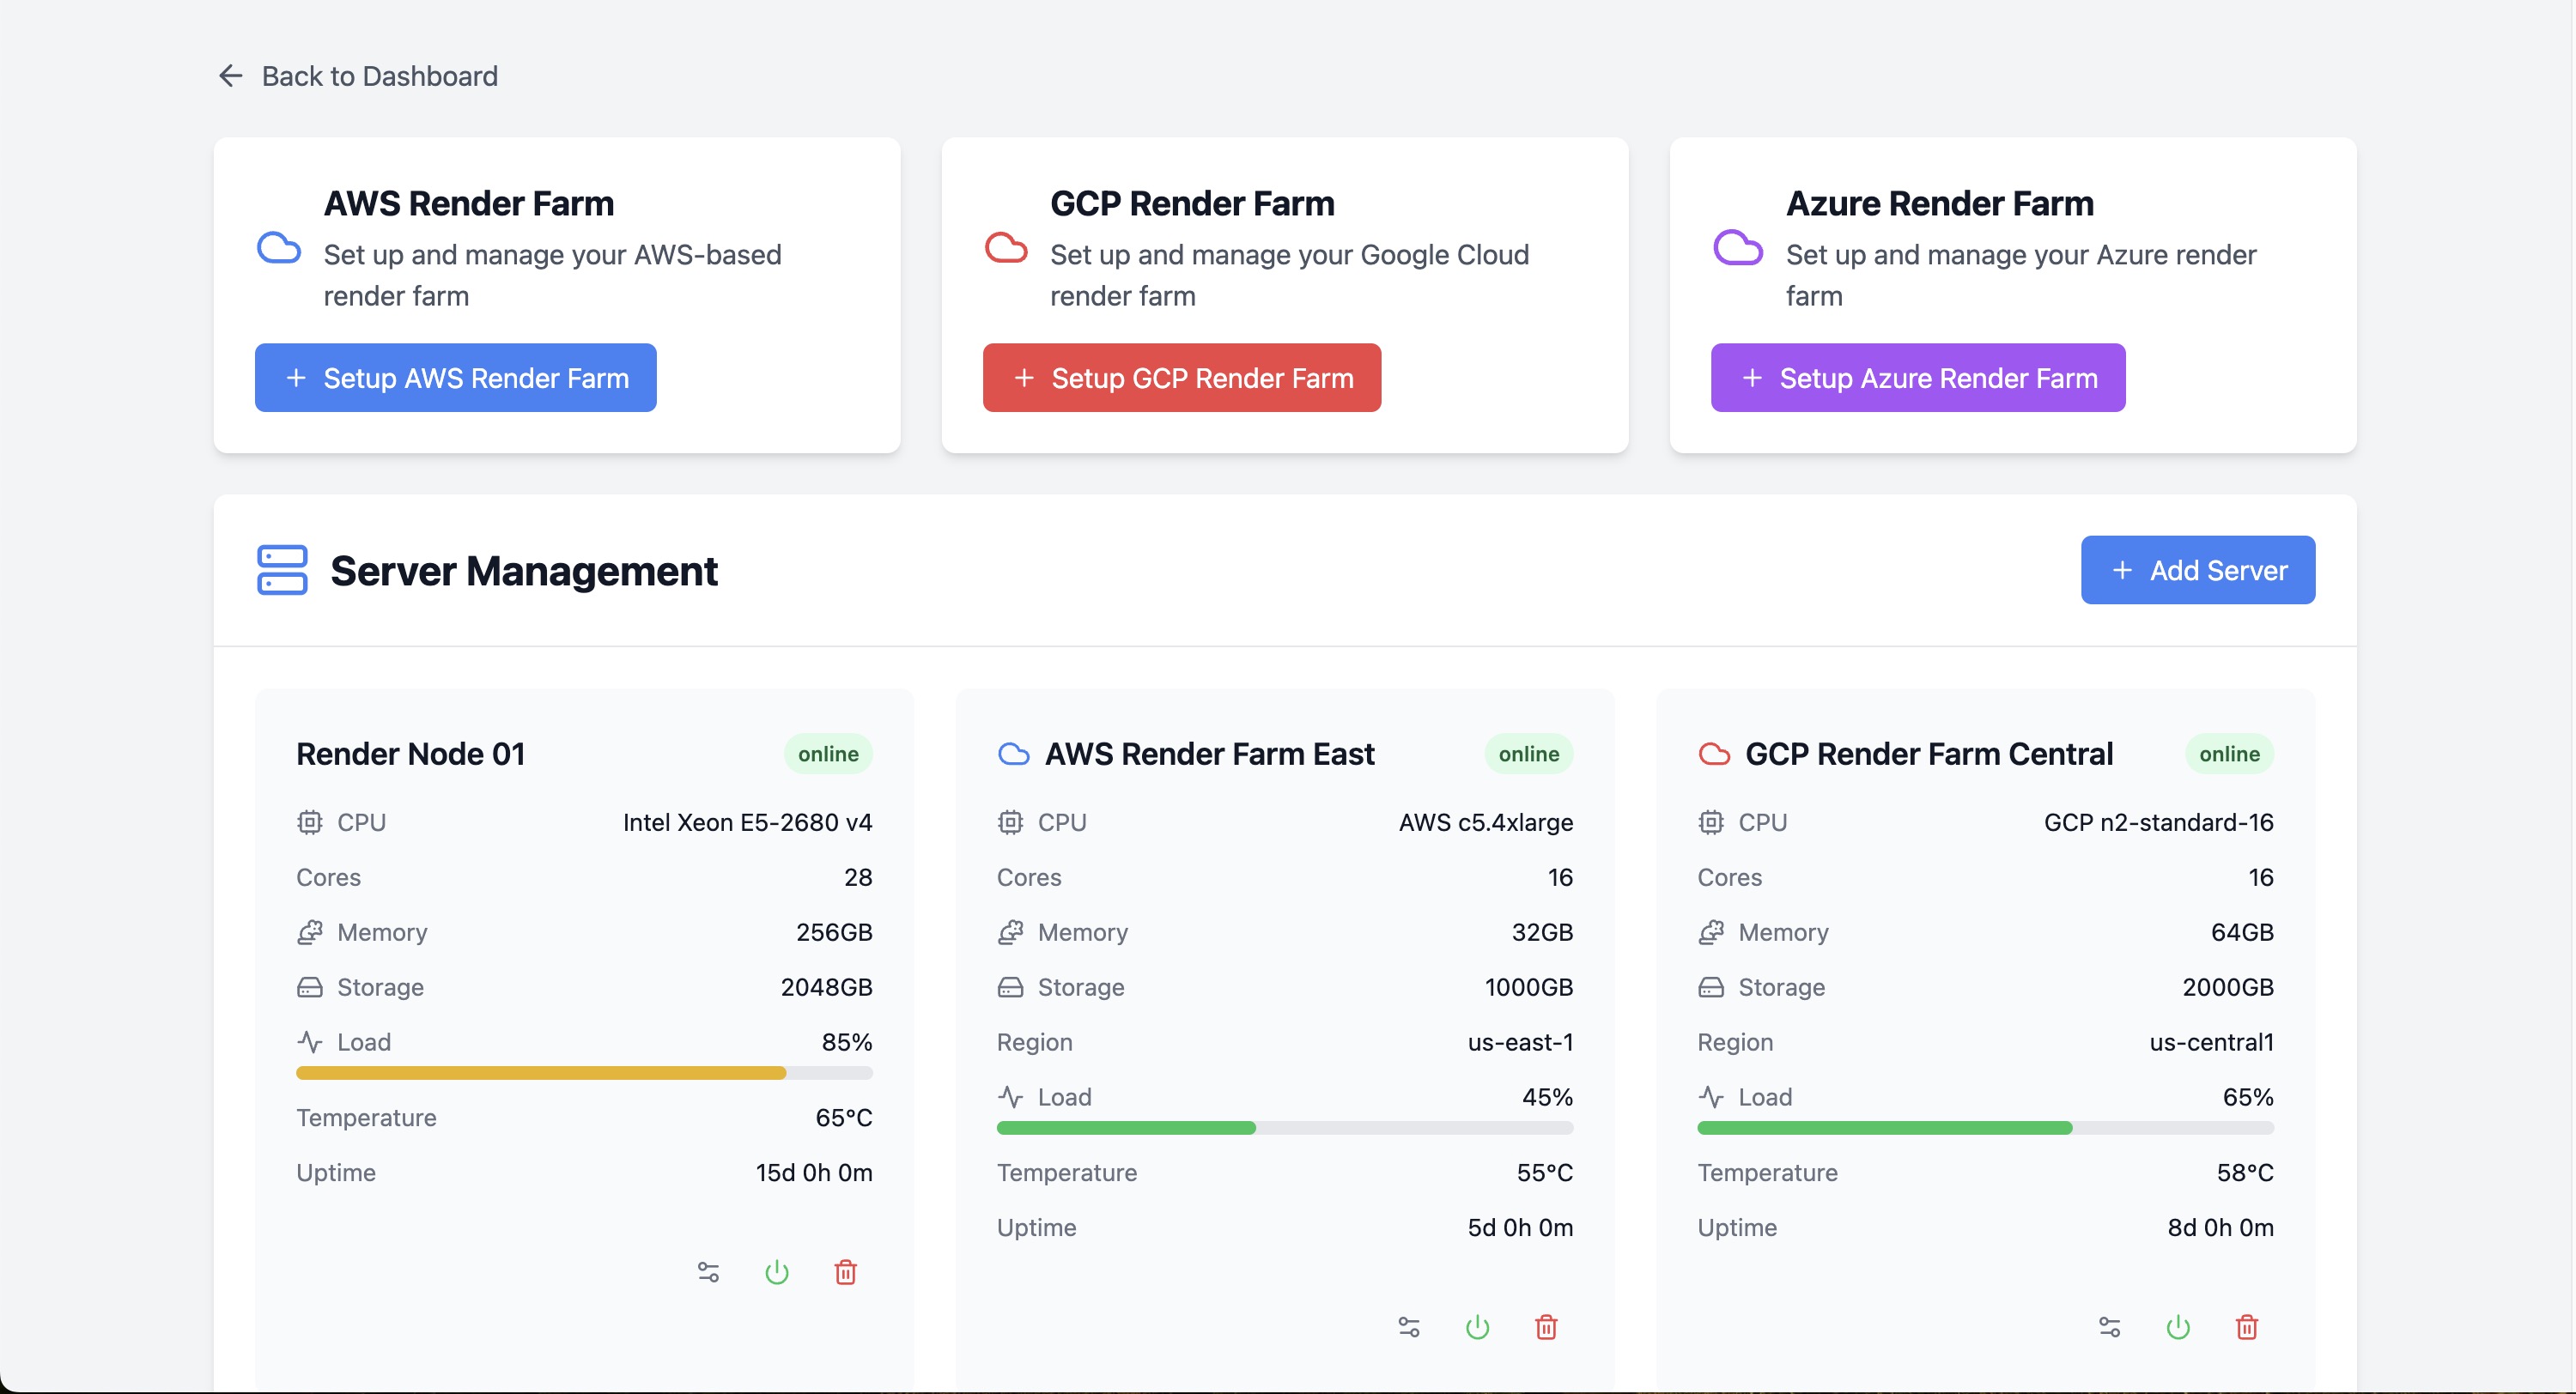
Task: Click the 8d 0h 0m uptime value
Action: [2221, 1227]
